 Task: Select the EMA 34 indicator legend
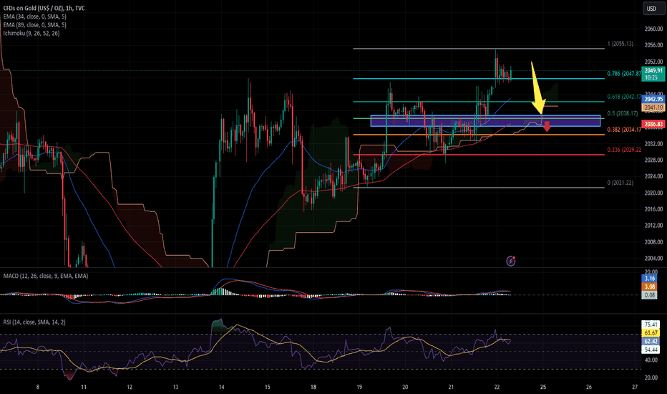tap(34, 16)
